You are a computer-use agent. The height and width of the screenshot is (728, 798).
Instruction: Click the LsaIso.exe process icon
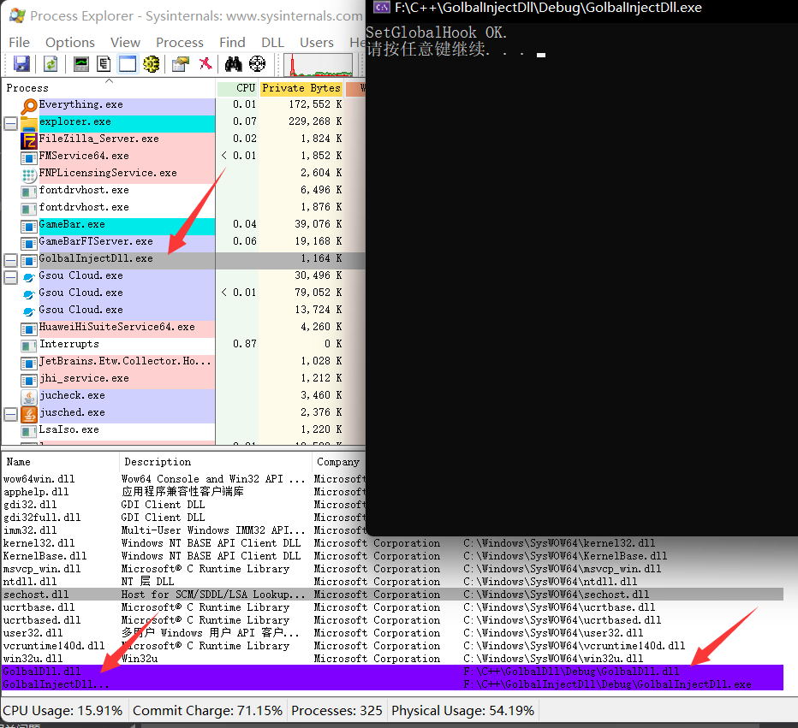click(29, 431)
